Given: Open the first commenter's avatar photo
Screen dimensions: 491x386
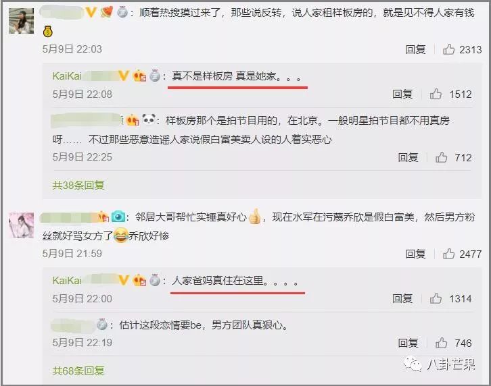Looking at the screenshot, I should tap(21, 21).
